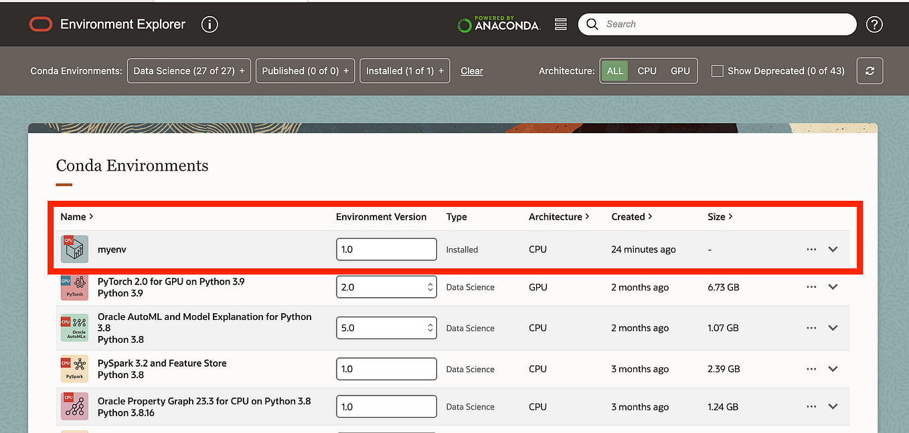Open more options for myenv row
Screen dimensions: 909x433
click(x=811, y=249)
